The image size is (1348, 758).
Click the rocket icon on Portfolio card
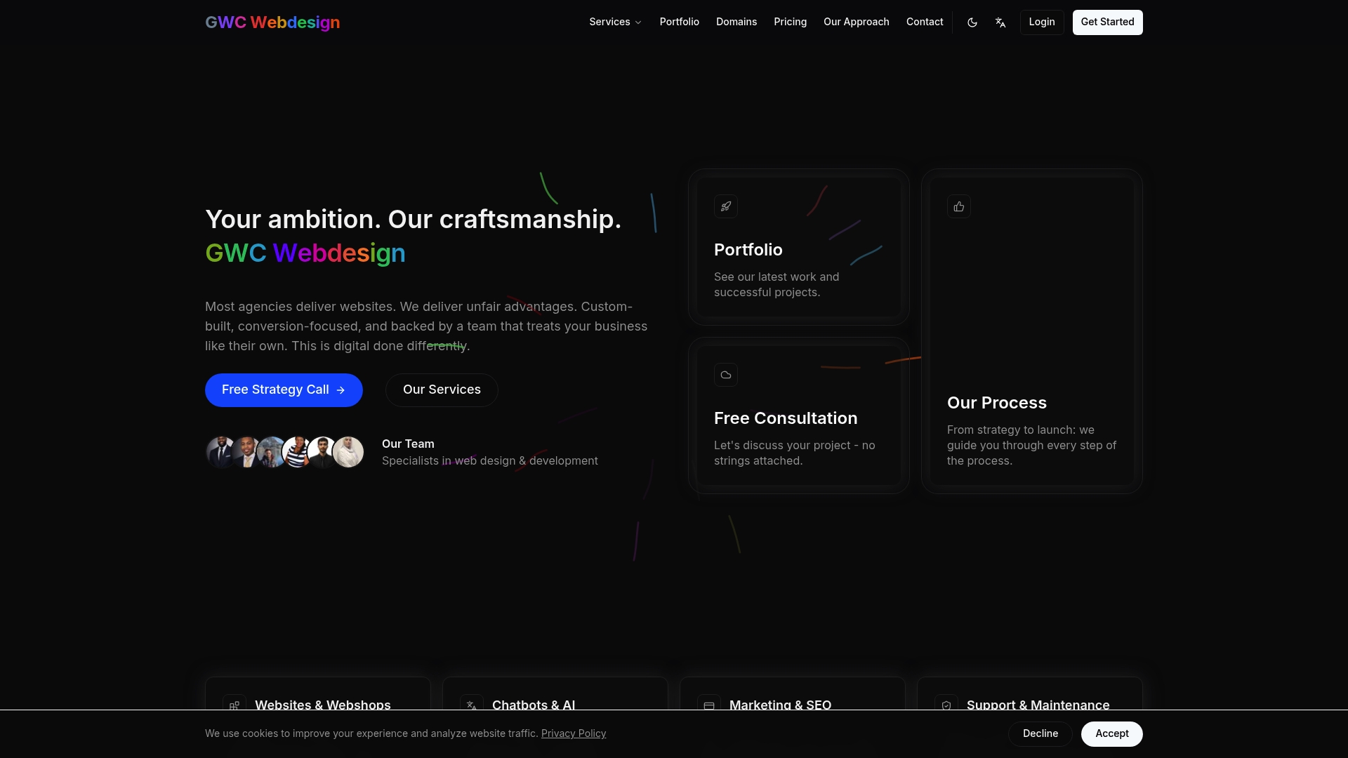[725, 206]
